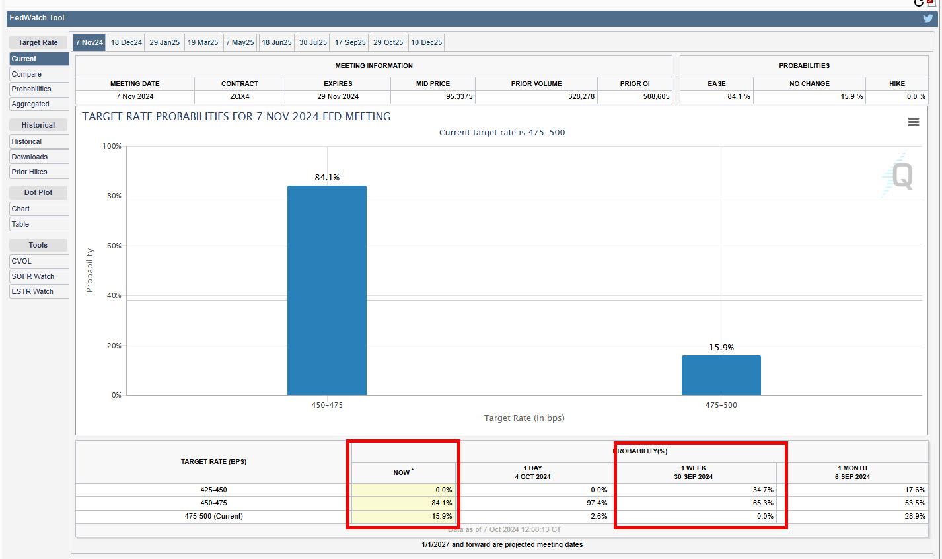
Task: Open the Compare view in sidebar
Action: click(39, 74)
